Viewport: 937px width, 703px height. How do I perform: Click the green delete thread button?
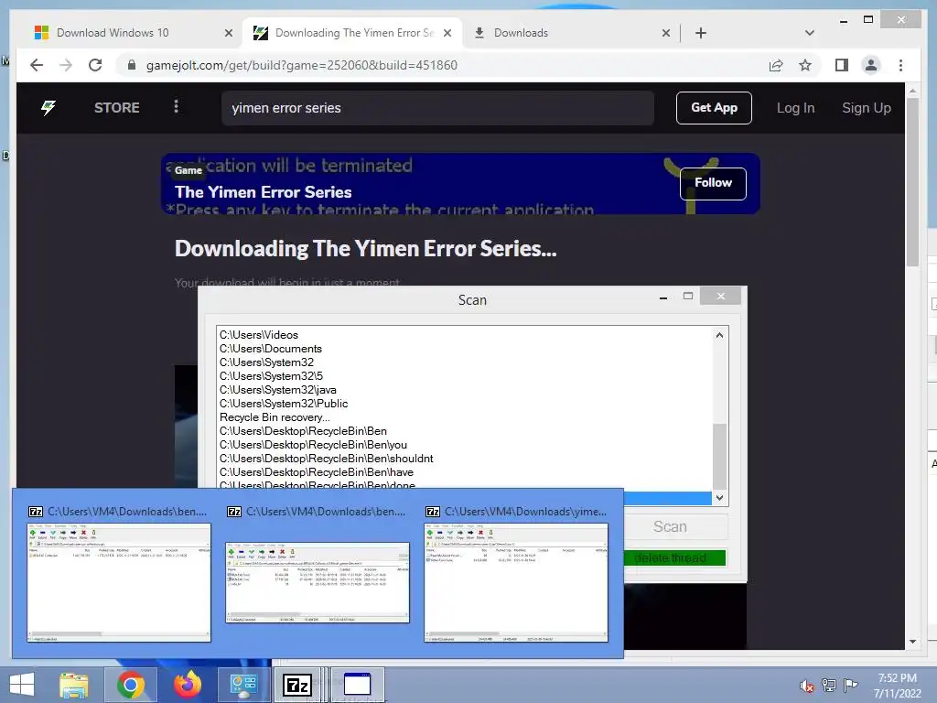click(x=674, y=557)
